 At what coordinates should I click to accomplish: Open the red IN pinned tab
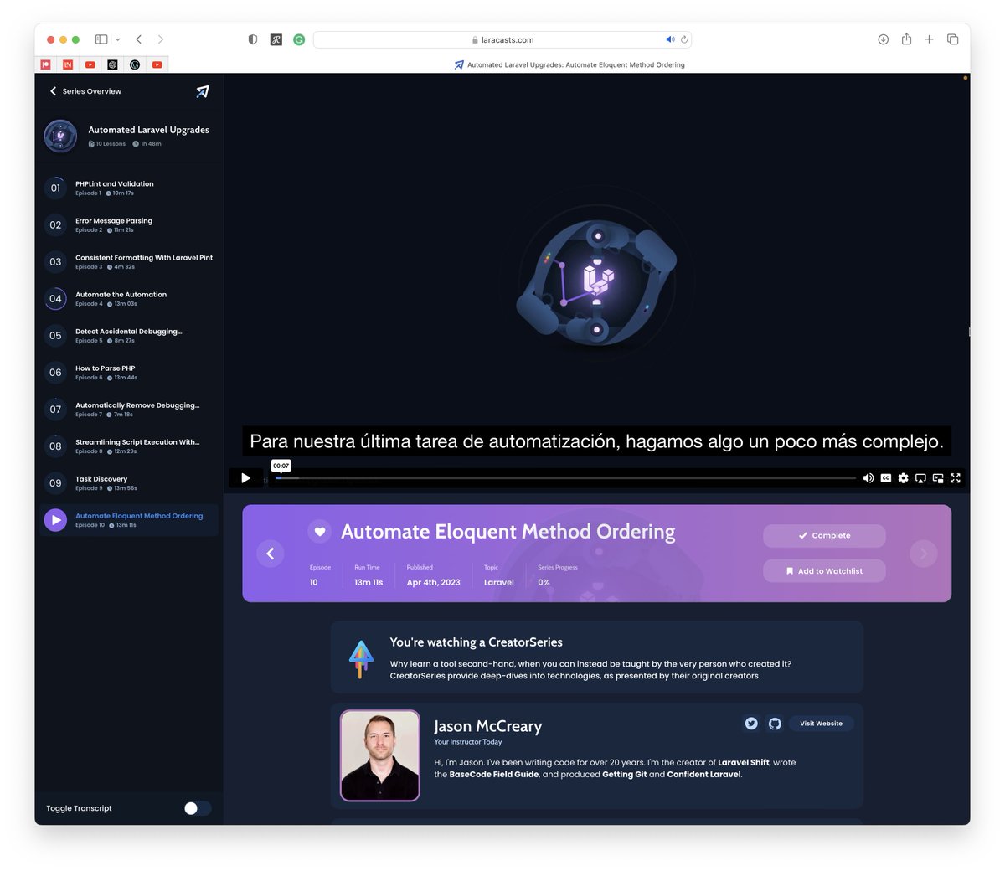point(68,64)
